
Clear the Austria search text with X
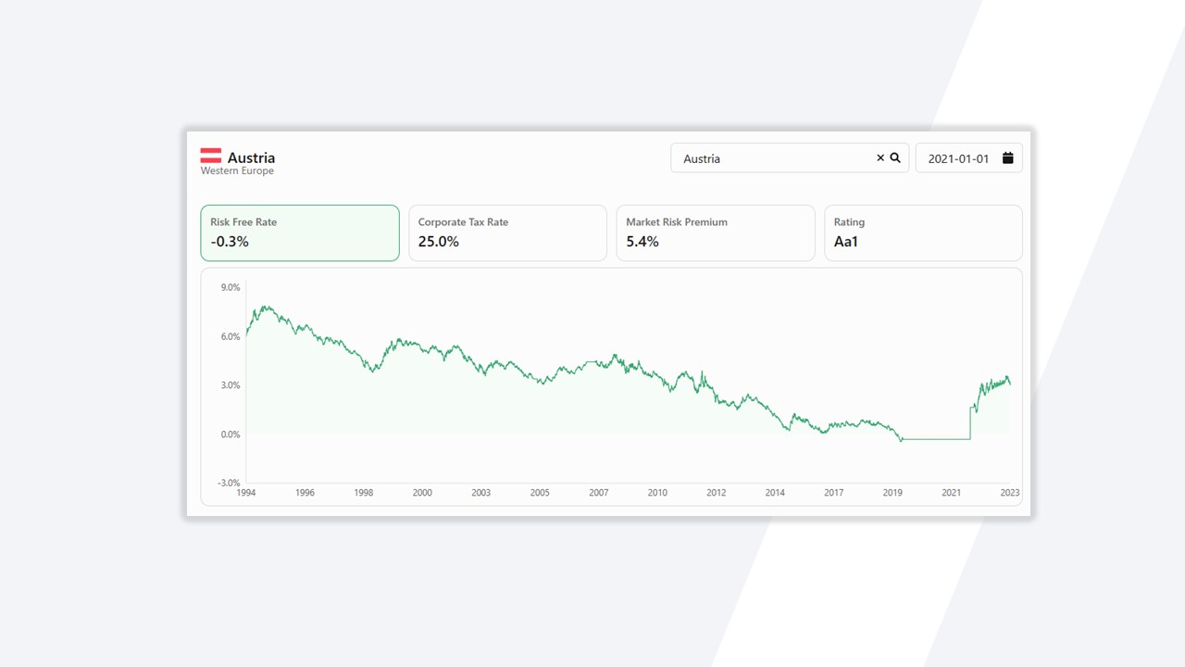pos(880,158)
